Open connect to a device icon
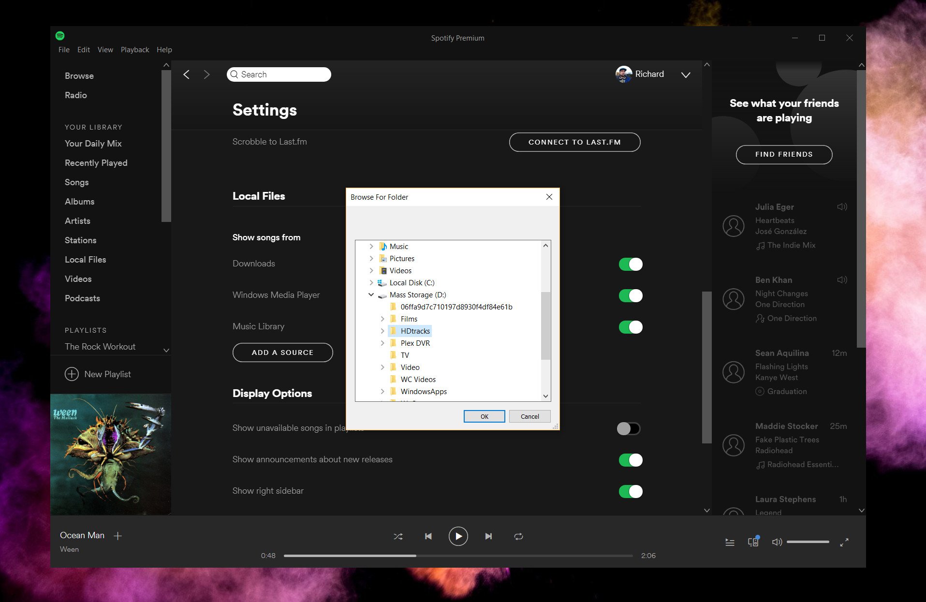 point(753,542)
